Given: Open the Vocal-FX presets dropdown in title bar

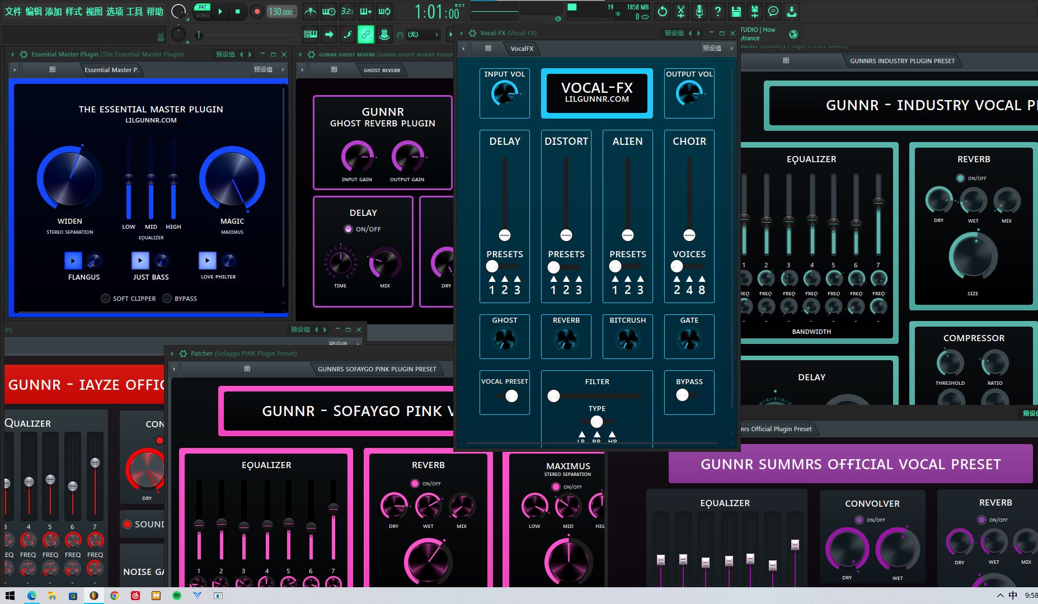Looking at the screenshot, I should [x=674, y=33].
